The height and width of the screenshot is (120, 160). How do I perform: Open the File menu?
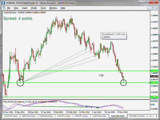pos(9,8)
